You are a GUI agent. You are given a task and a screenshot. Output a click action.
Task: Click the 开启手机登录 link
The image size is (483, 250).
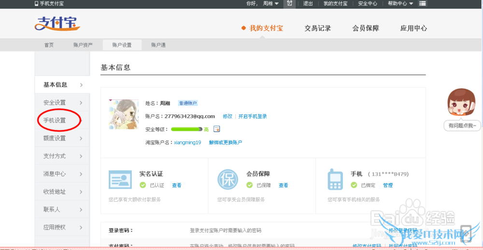click(252, 116)
